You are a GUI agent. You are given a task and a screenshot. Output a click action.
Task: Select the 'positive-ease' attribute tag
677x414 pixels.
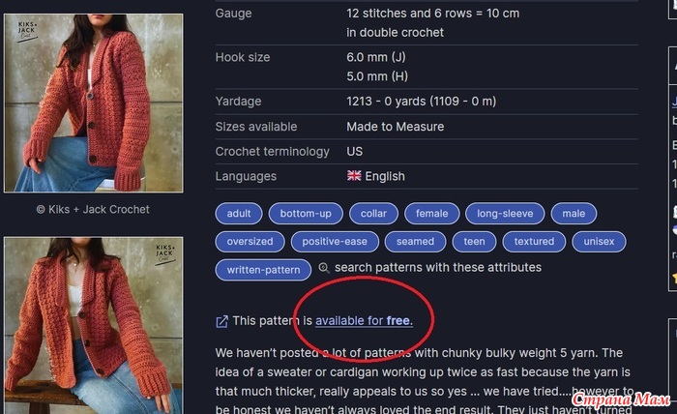pyautogui.click(x=335, y=242)
